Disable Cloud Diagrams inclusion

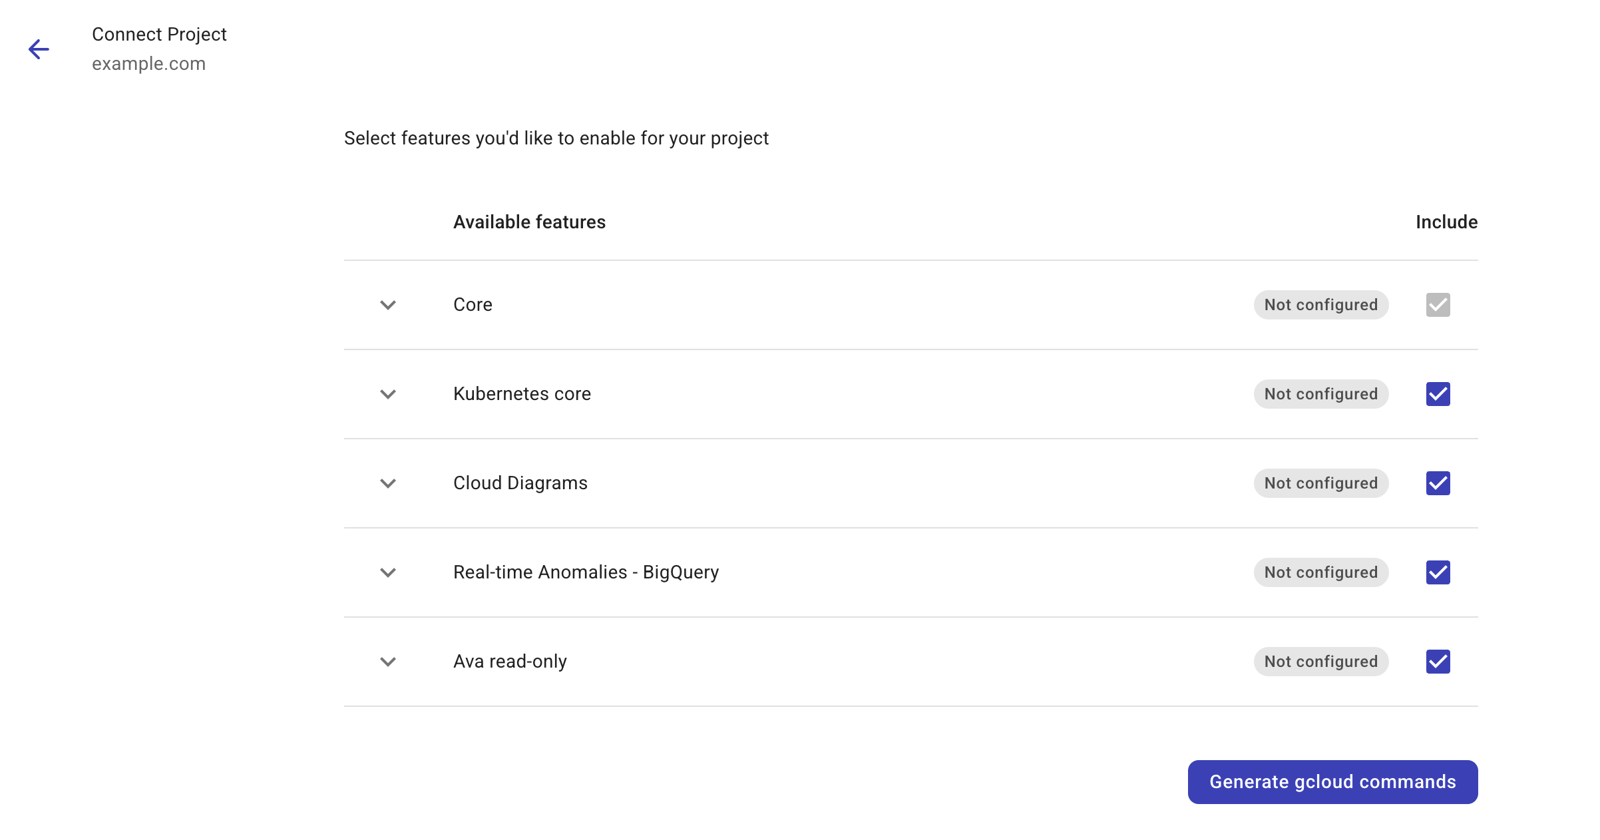tap(1437, 483)
